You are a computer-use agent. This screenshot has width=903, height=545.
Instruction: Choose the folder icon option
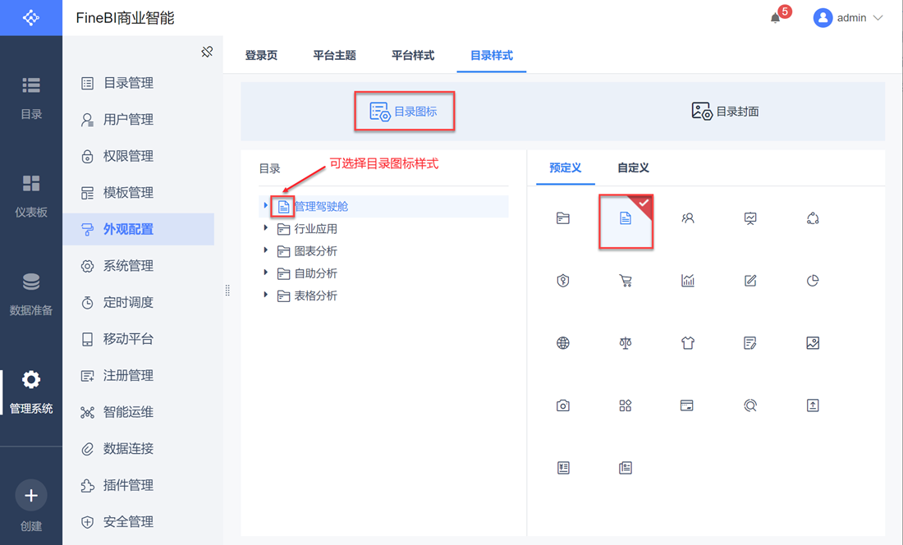[x=563, y=218]
